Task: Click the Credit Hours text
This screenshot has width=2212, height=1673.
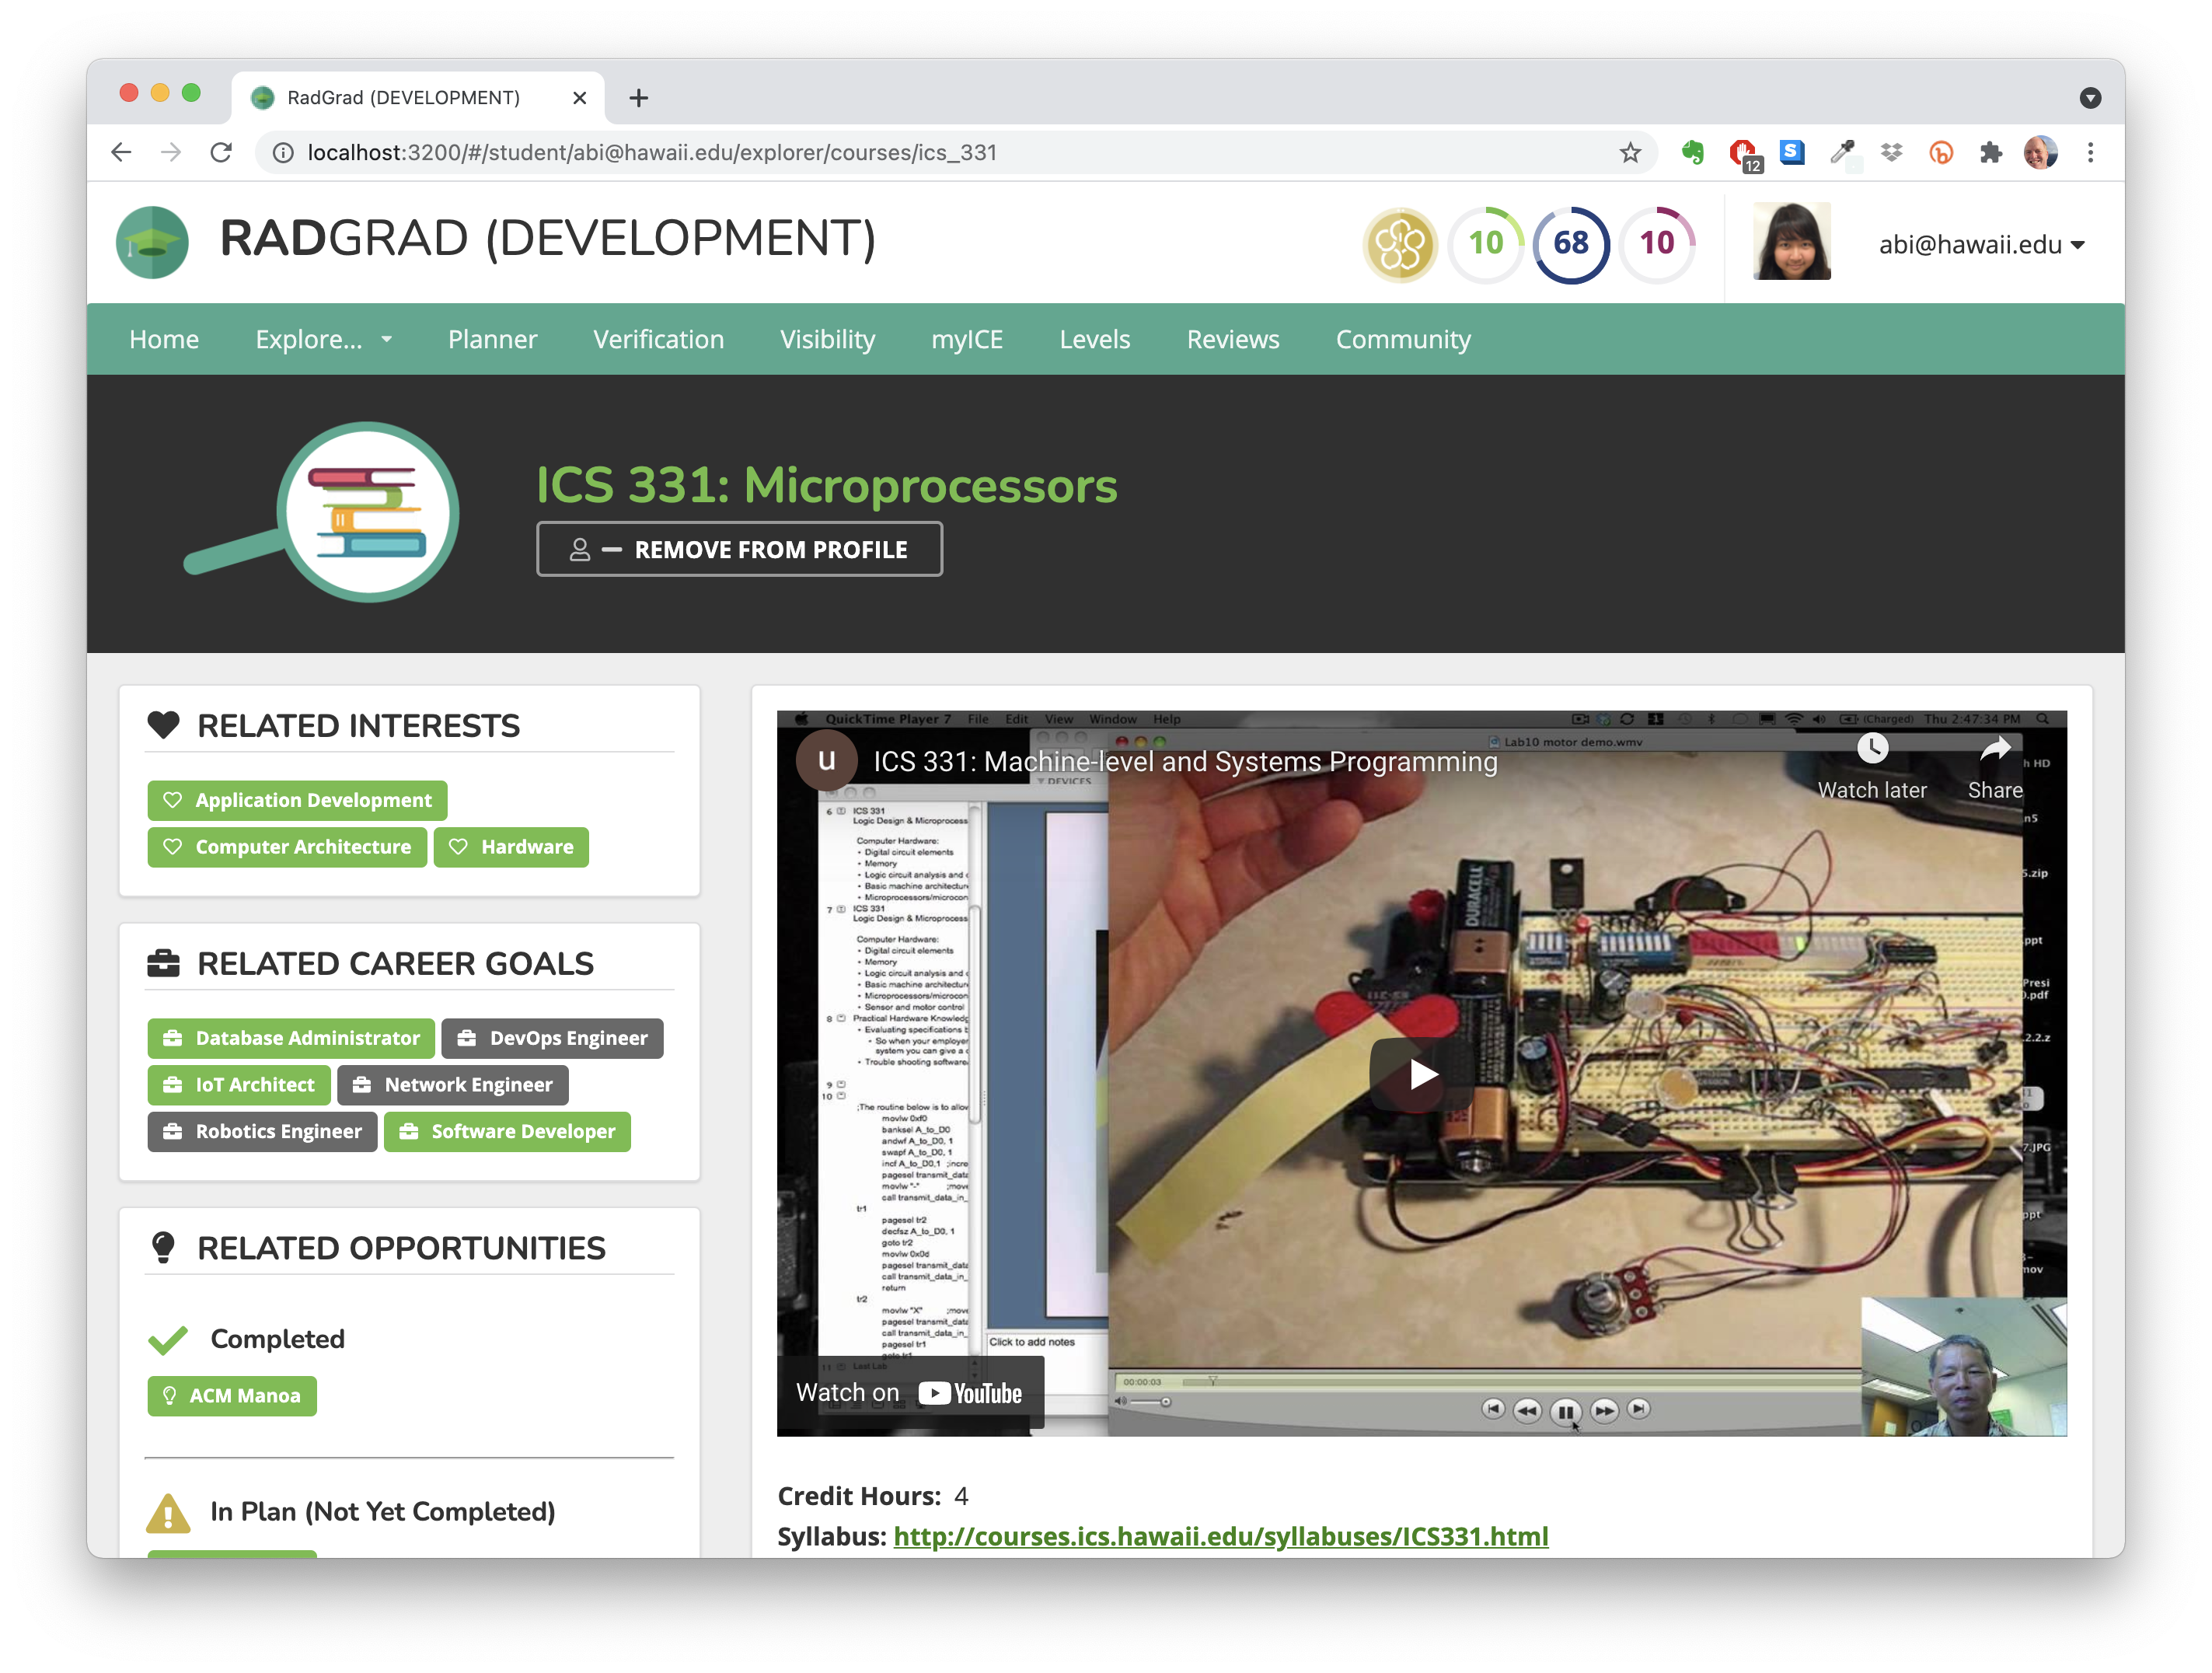Action: click(x=859, y=1496)
